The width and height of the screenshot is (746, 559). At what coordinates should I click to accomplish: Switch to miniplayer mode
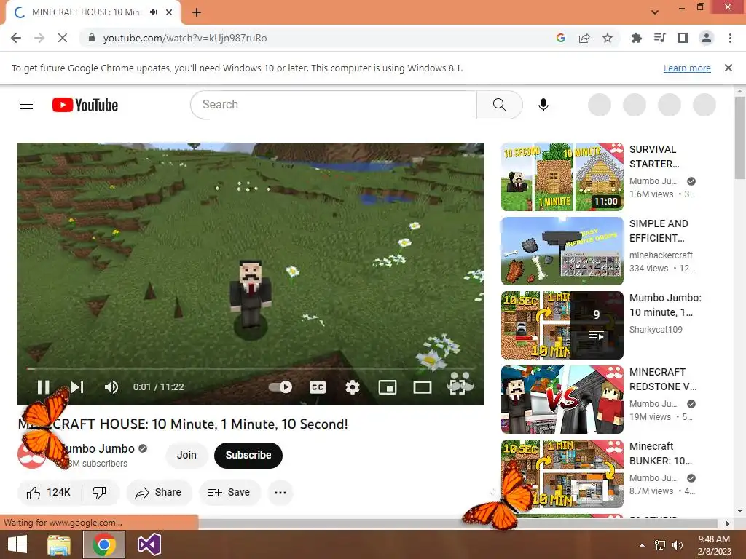[388, 387]
